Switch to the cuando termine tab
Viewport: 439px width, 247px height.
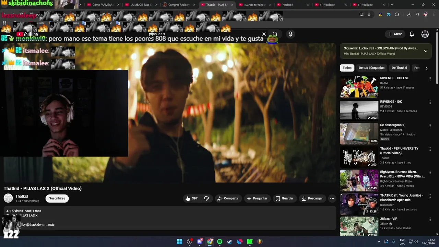click(x=254, y=5)
